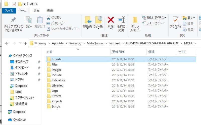The height and width of the screenshot is (125, 201).
Task: Select the Presets folder
Action: (x=121, y=96)
